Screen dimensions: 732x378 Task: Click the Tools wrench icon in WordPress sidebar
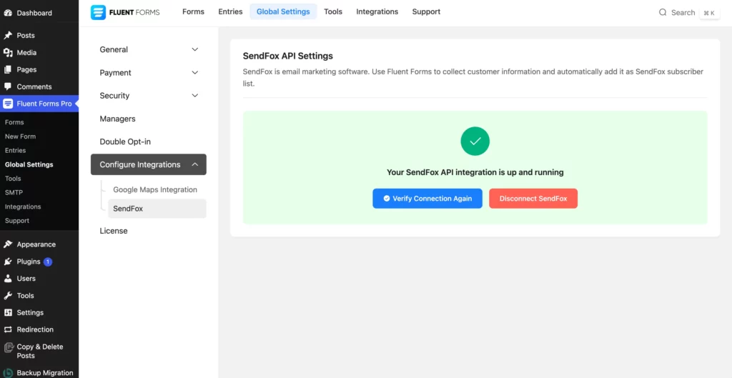tap(8, 296)
